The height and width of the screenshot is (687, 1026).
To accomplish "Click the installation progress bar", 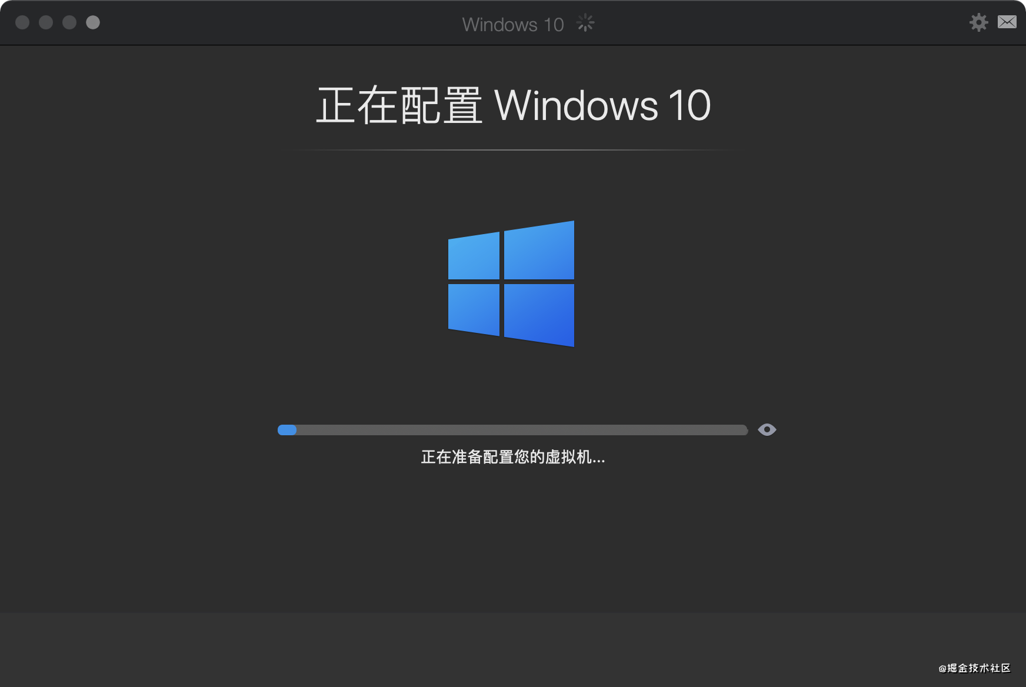I will coord(512,430).
